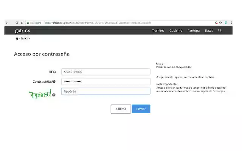The width and height of the screenshot is (242, 151).
Task: Go back with the browser back arrow
Action: tap(7, 23)
